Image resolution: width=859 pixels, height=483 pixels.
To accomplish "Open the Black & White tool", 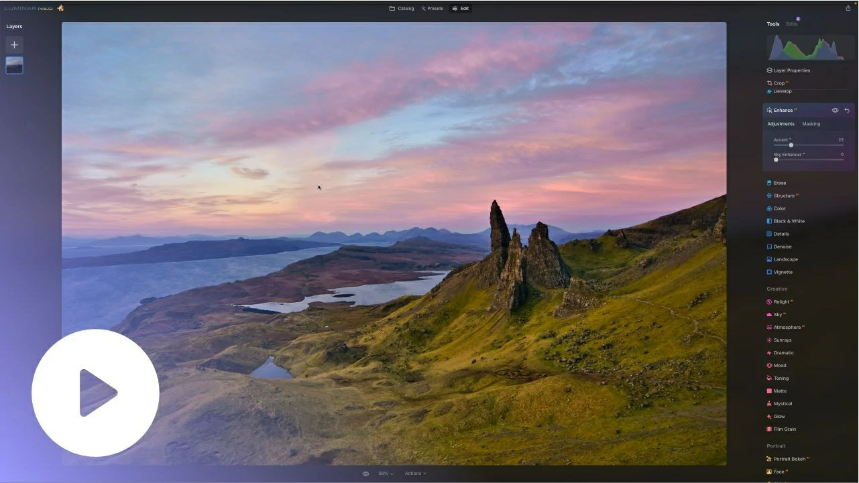I will coord(785,221).
